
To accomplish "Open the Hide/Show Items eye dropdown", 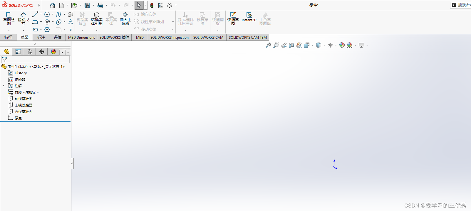I will pos(336,45).
